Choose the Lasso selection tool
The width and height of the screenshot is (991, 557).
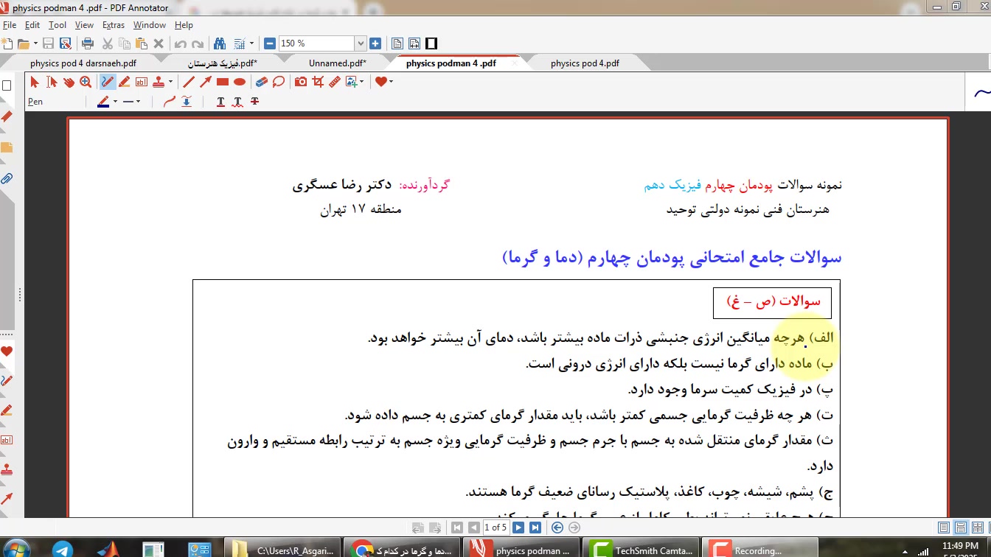coord(279,82)
